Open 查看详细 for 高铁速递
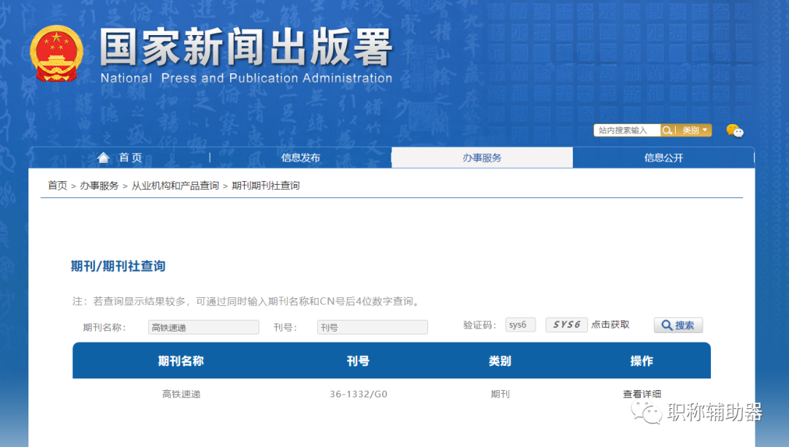 click(x=641, y=394)
